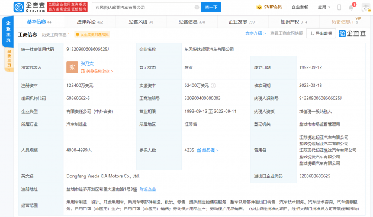Select registration number 320900400000003
This screenshot has height=217, width=373.
point(202,98)
